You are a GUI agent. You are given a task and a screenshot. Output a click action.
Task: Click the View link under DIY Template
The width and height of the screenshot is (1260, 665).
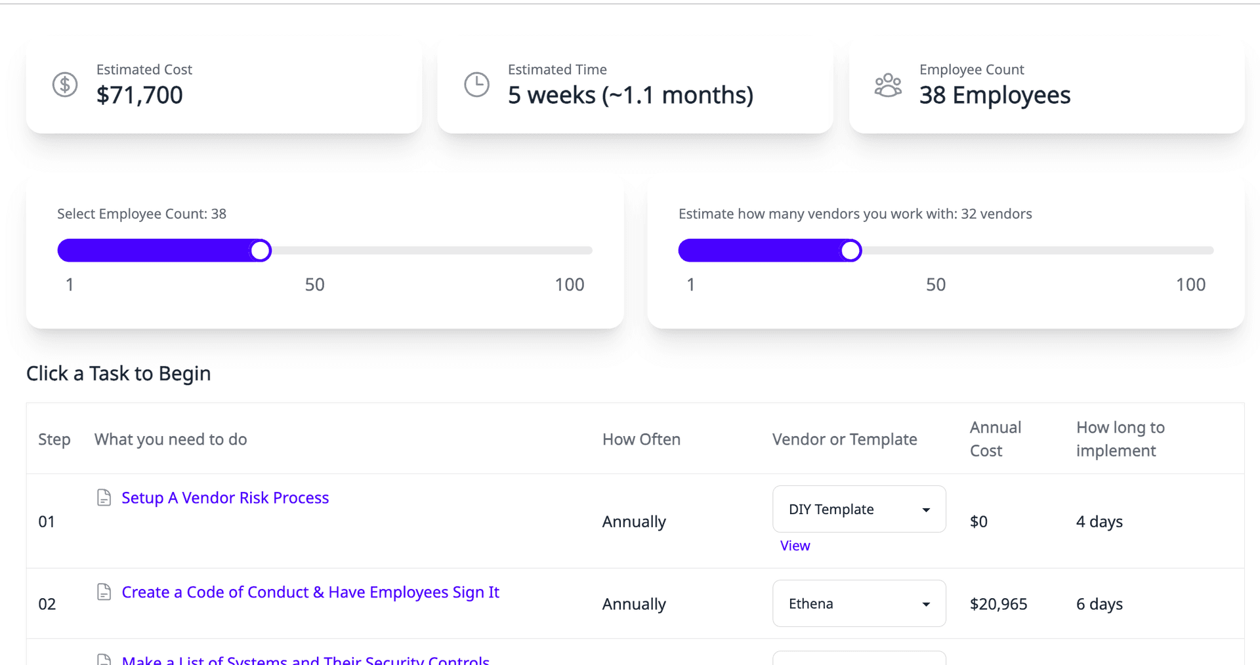click(795, 545)
